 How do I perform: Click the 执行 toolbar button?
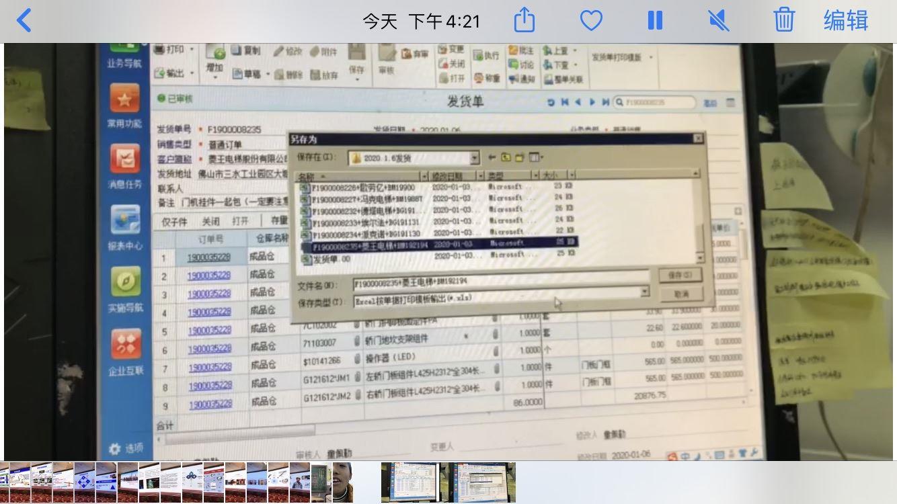[486, 55]
